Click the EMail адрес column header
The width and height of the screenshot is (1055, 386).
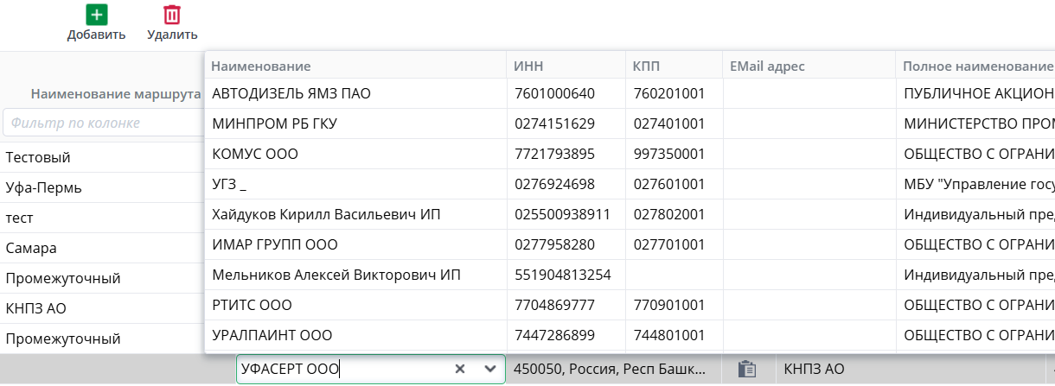coord(767,66)
